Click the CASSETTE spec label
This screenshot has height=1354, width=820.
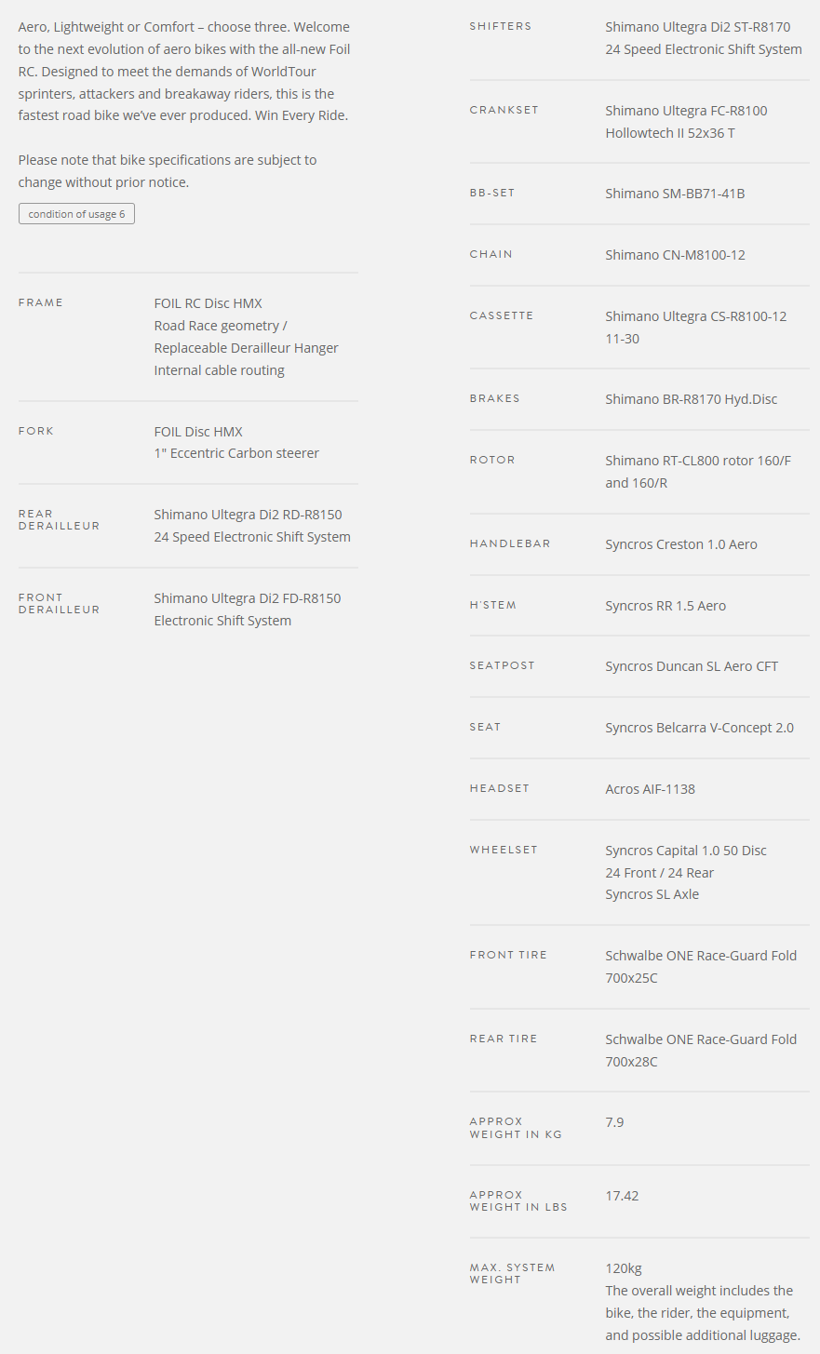click(502, 315)
